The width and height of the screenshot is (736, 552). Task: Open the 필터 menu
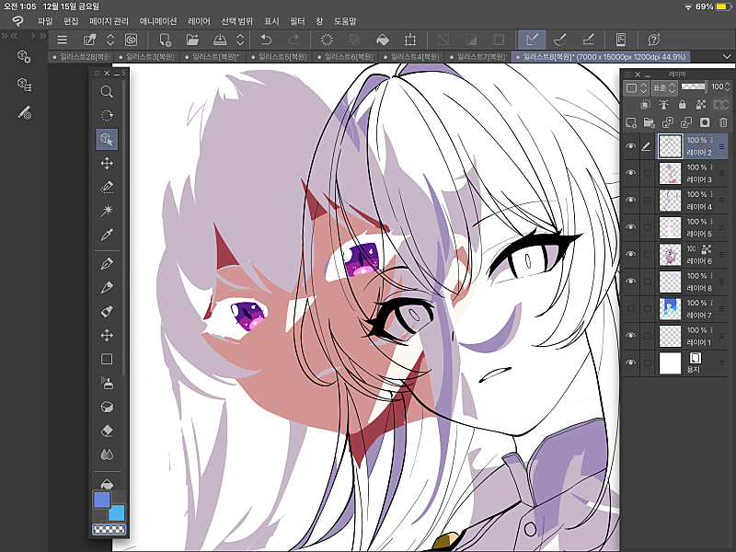click(x=297, y=20)
